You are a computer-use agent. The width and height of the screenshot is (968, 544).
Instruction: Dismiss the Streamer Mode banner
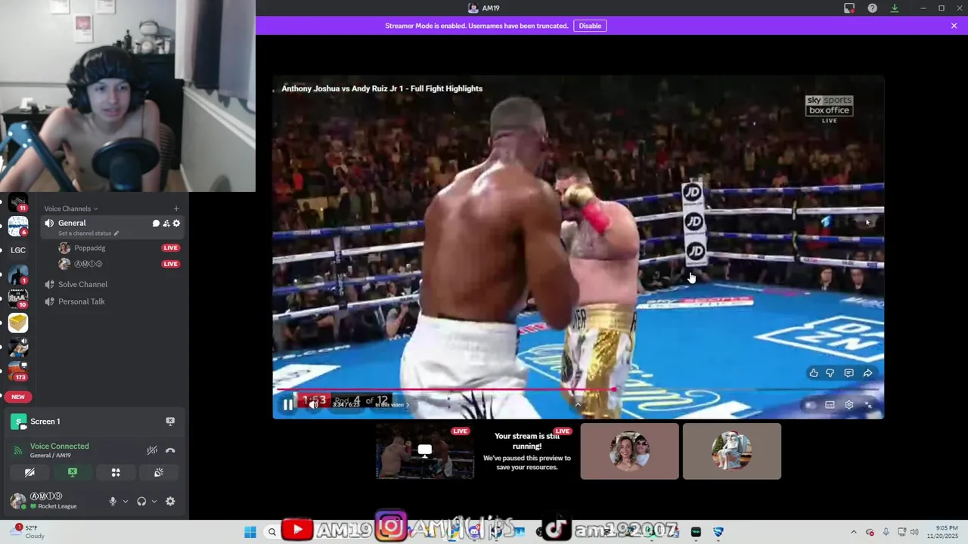click(954, 26)
